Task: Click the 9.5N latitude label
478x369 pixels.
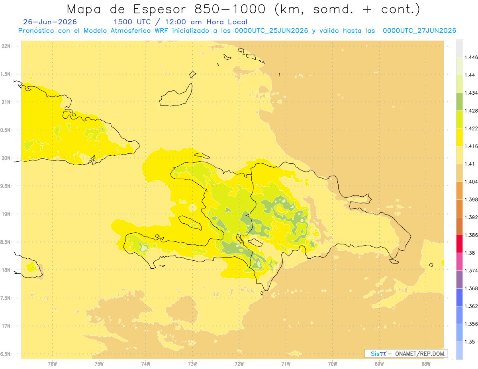Action: (6, 186)
